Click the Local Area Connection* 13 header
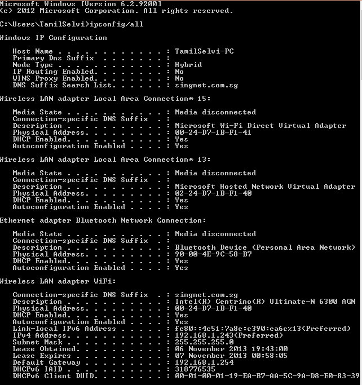This screenshot has height=385, width=362. (105, 160)
